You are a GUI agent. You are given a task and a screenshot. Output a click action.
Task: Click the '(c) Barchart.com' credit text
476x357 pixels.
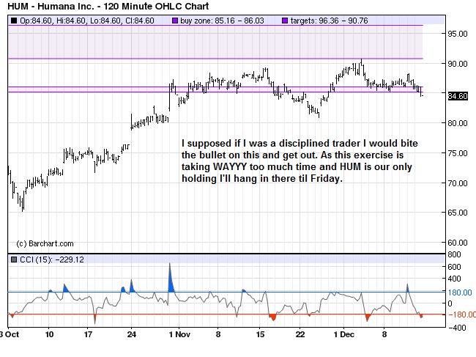45,243
